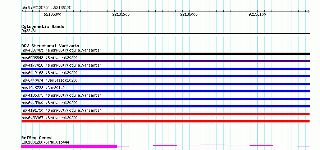Click the nsv4337085 gnomAD variant label
The image size is (320, 150).
pyautogui.click(x=61, y=50)
